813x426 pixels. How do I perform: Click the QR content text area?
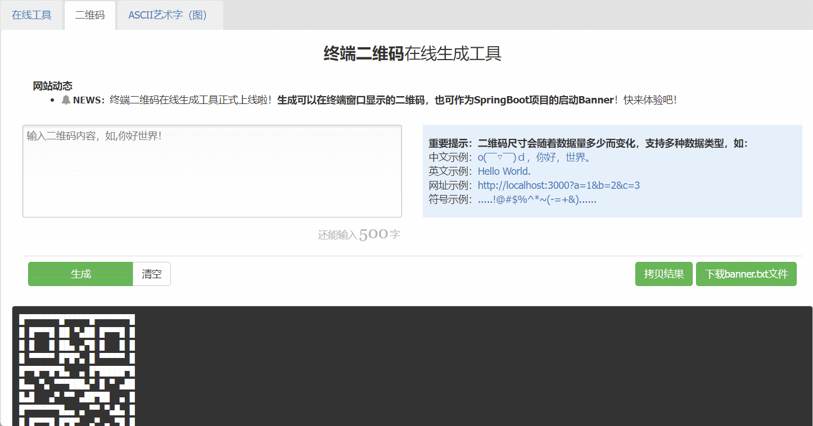tap(212, 171)
